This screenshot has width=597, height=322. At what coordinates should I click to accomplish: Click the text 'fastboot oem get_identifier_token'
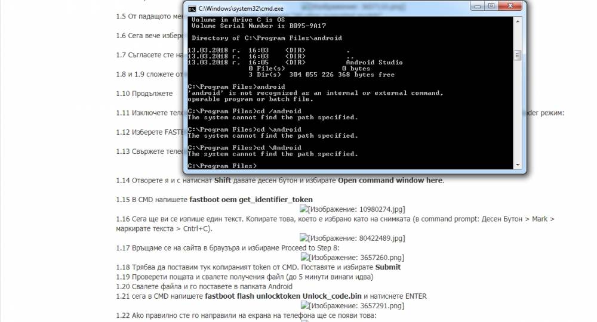pos(251,200)
